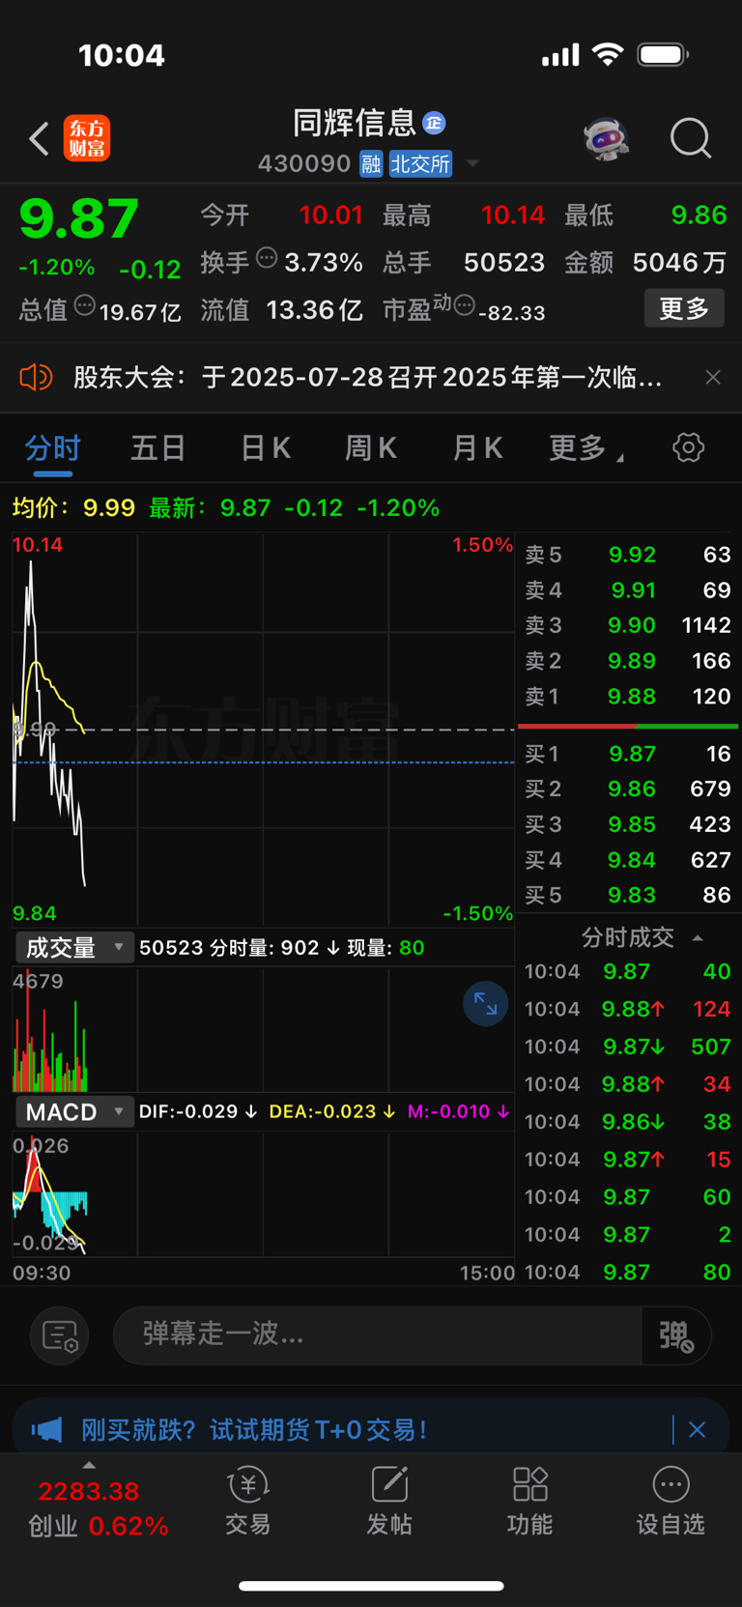Tap the 融 margin tag

[371, 163]
